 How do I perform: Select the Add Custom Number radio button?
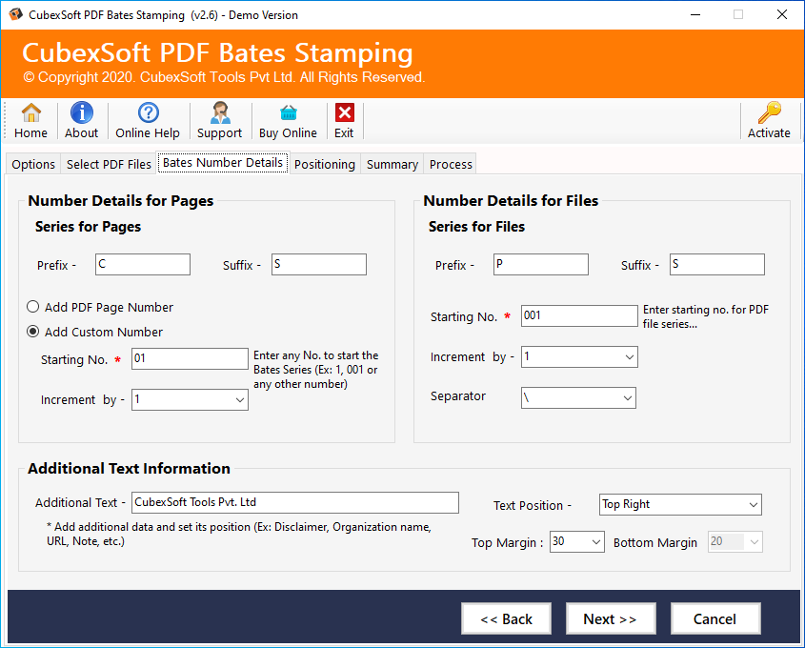pos(33,333)
